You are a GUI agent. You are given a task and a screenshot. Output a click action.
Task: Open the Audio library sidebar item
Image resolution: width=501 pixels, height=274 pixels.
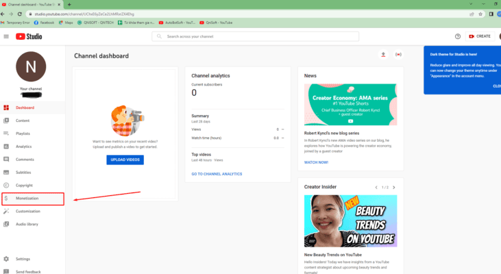(x=33, y=224)
